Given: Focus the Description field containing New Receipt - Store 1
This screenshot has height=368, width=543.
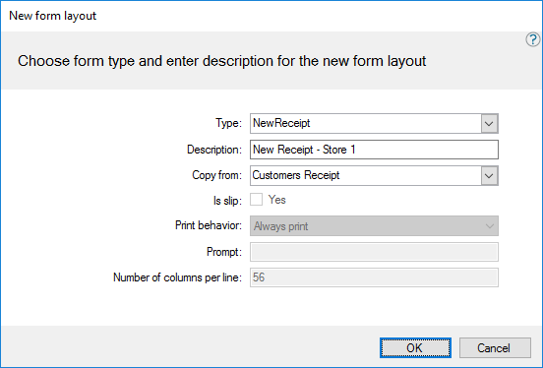Looking at the screenshot, I should click(374, 150).
